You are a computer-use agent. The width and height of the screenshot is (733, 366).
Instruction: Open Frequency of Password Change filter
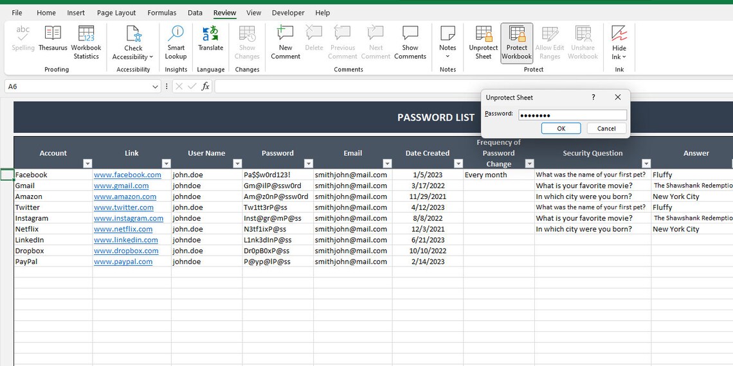point(529,163)
